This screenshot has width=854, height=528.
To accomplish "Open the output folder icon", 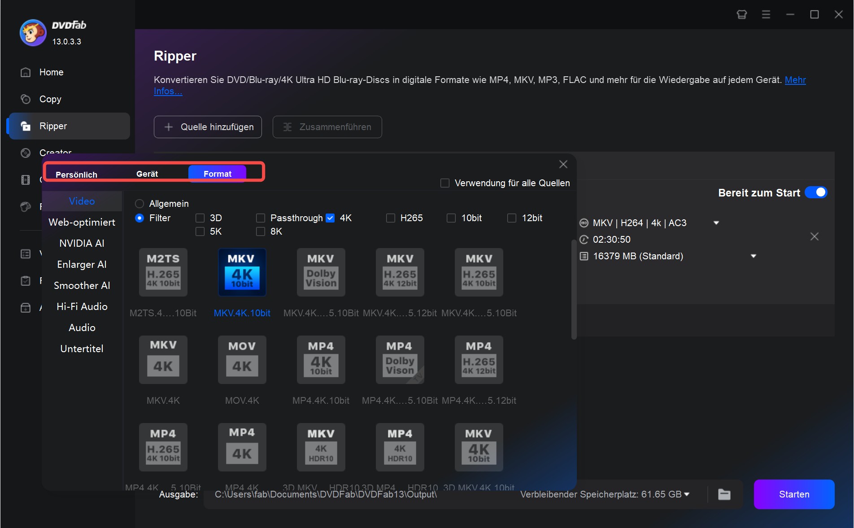I will tap(724, 494).
